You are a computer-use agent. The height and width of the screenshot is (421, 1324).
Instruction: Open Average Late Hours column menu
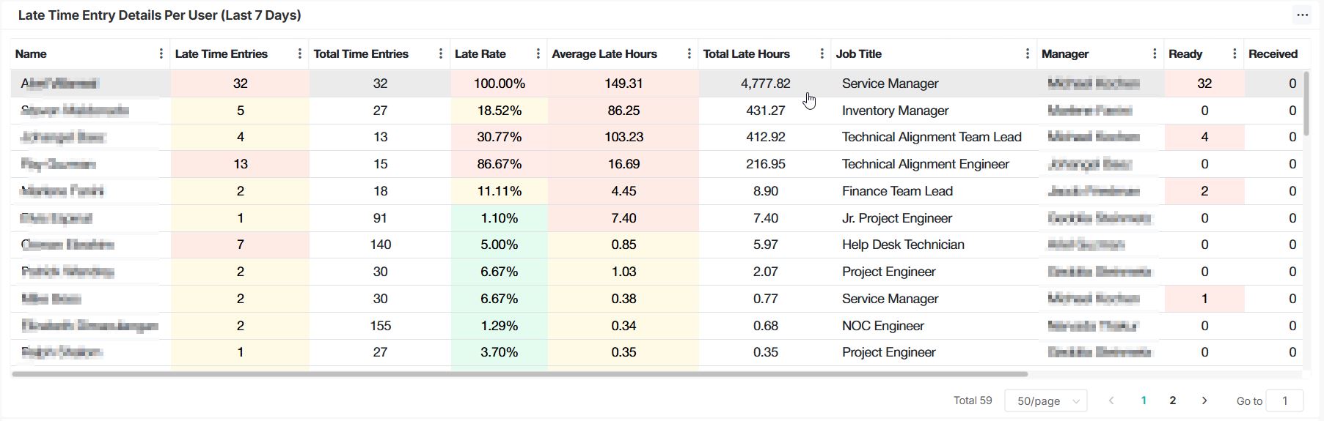tap(689, 54)
